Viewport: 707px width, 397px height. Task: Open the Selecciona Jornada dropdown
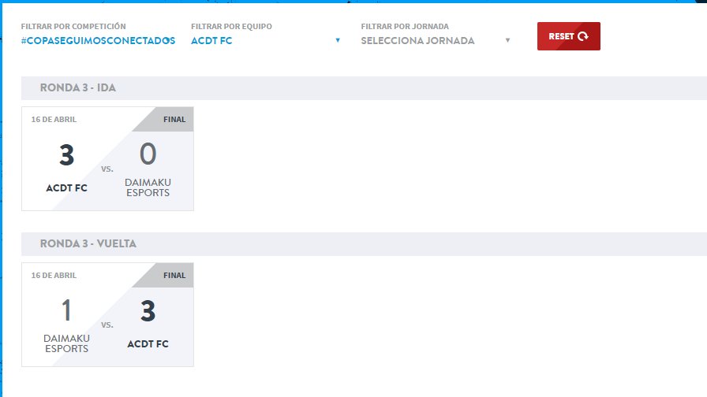(436, 40)
